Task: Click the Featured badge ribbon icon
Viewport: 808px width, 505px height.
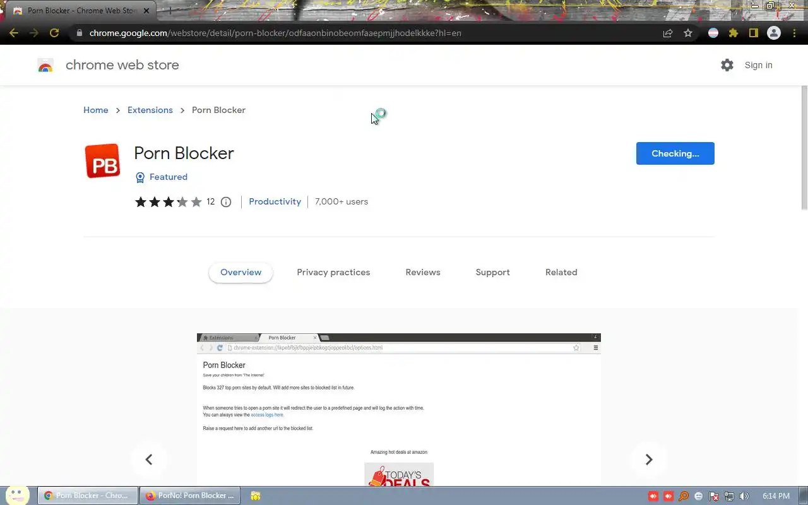Action: (140, 177)
